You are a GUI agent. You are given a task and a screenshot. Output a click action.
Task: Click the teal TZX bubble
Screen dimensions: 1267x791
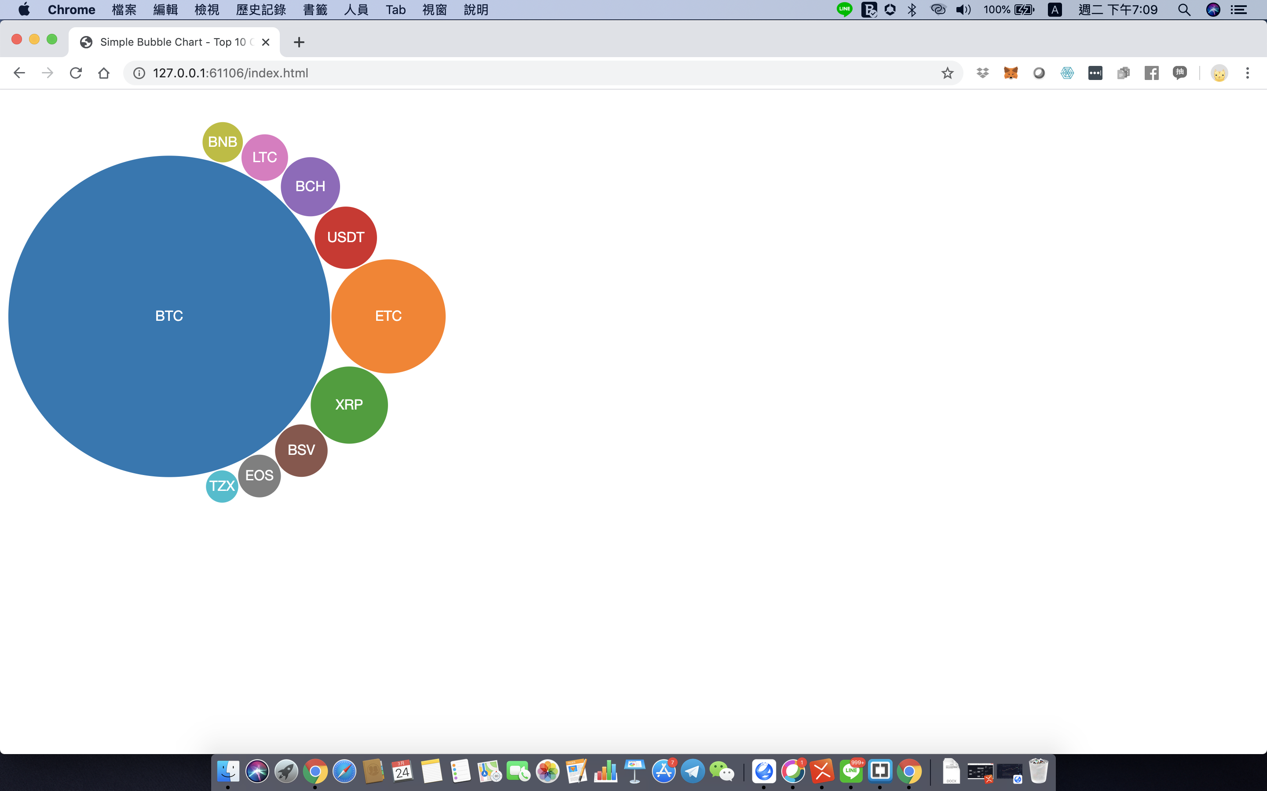click(222, 486)
